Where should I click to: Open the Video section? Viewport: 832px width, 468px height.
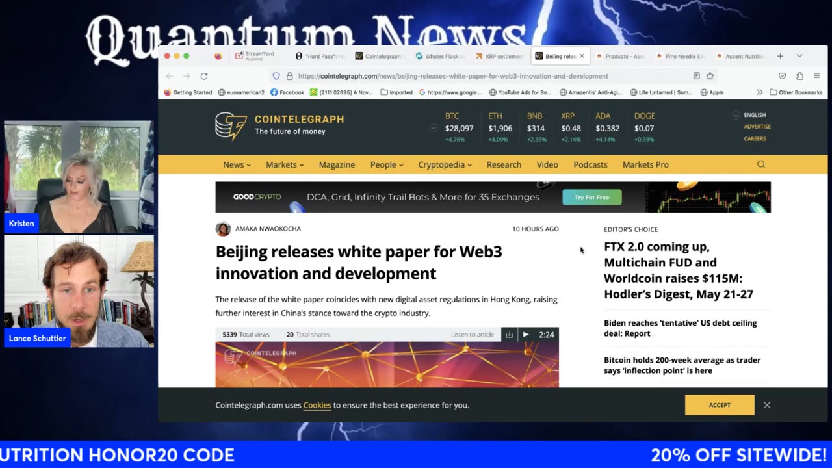pos(547,164)
